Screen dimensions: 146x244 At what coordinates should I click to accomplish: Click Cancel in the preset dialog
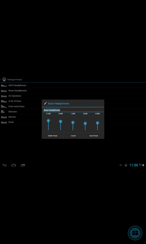[x=73, y=136]
